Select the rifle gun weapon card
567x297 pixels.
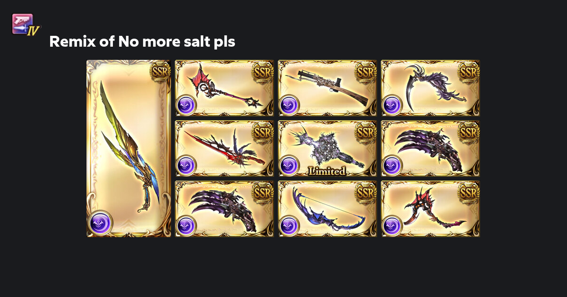tap(327, 88)
